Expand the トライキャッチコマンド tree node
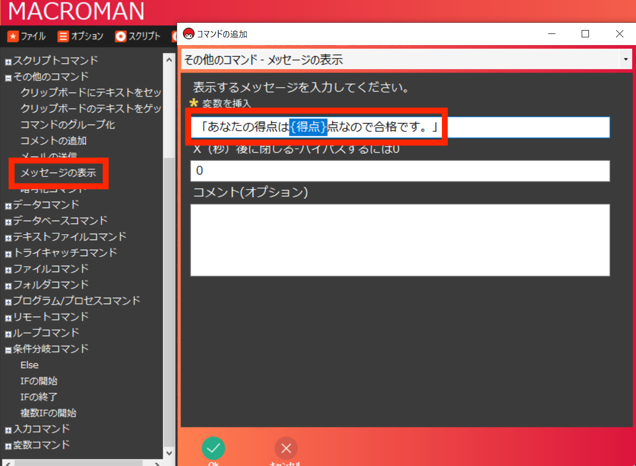The image size is (636, 466). [8, 254]
